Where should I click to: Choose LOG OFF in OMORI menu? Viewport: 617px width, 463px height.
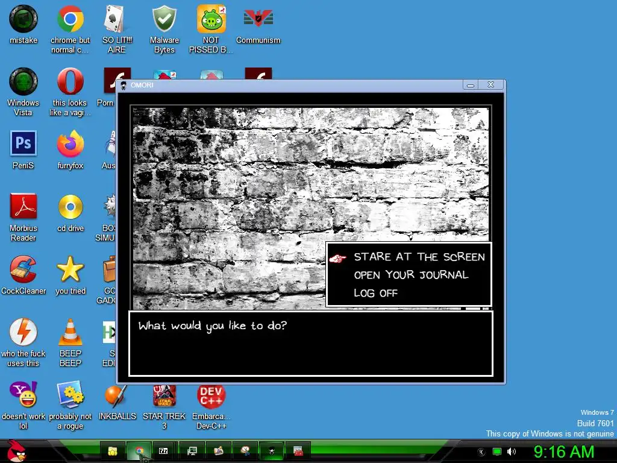pyautogui.click(x=376, y=293)
